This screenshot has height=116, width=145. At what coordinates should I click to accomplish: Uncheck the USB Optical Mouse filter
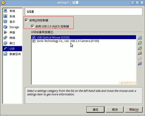coord(34,37)
